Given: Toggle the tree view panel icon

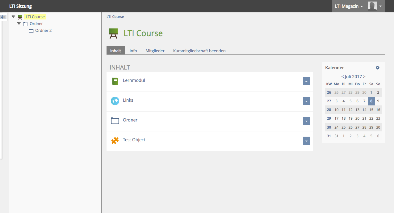Looking at the screenshot, I should (x=3, y=17).
